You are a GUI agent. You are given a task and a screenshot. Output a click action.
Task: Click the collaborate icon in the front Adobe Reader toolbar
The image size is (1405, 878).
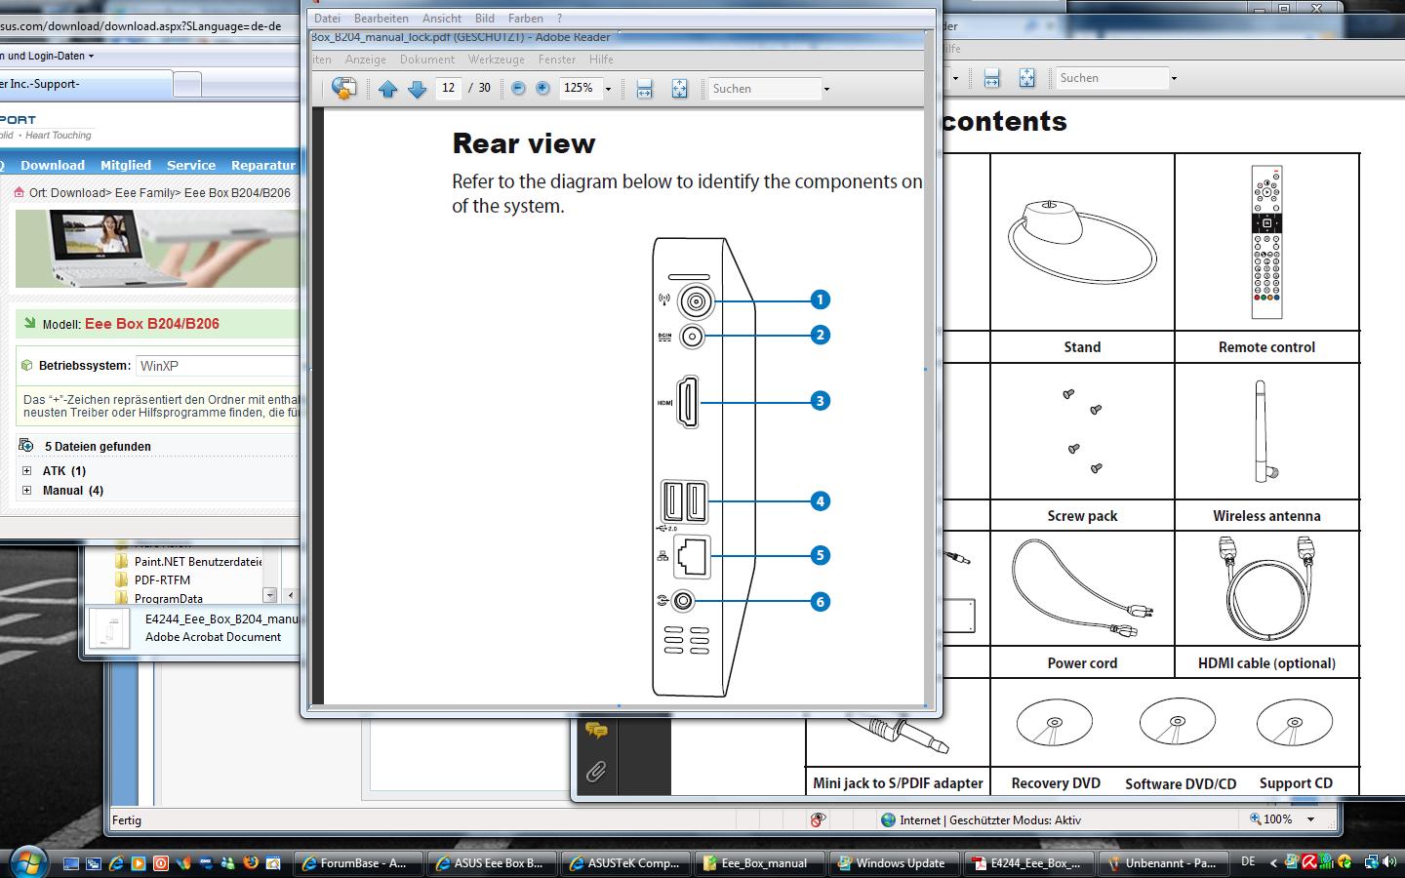pyautogui.click(x=343, y=89)
